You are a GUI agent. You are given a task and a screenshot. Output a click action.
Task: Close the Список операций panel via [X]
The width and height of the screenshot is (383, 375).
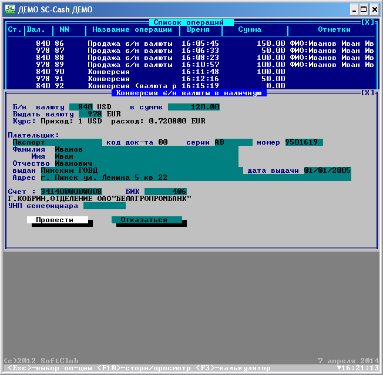click(367, 22)
